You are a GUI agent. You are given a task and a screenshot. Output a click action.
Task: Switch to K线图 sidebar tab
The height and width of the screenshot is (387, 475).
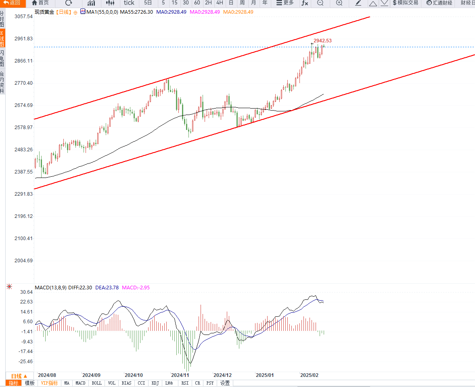click(2, 38)
